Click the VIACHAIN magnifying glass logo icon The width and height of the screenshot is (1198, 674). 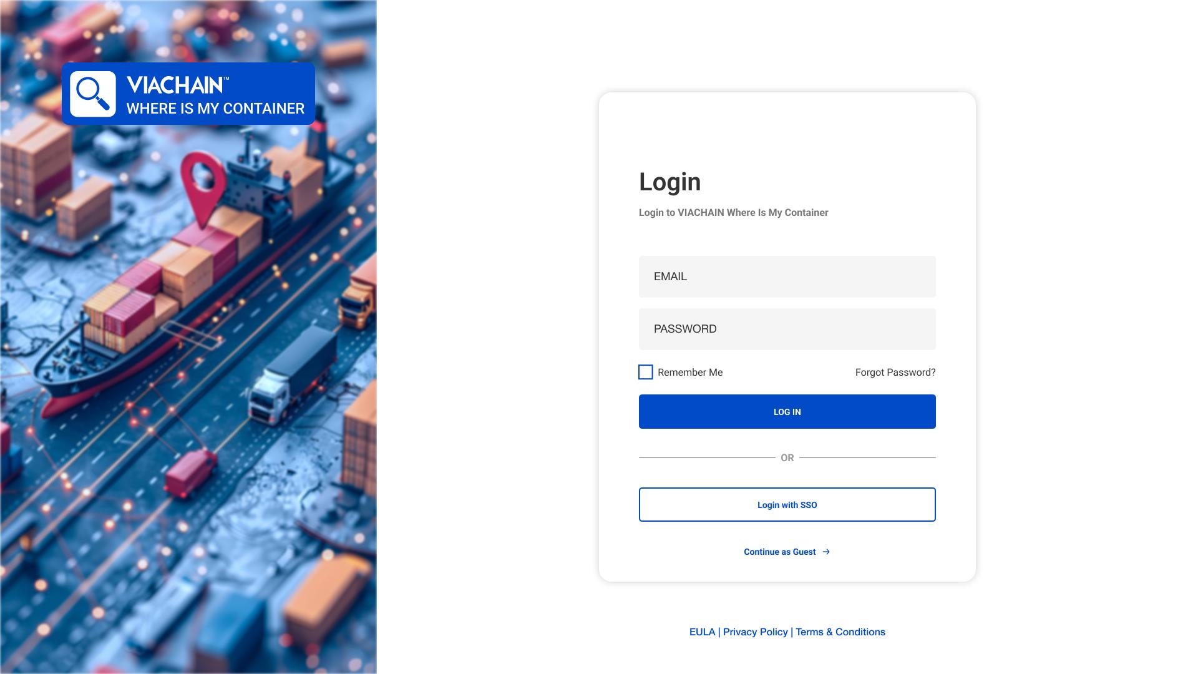click(93, 94)
